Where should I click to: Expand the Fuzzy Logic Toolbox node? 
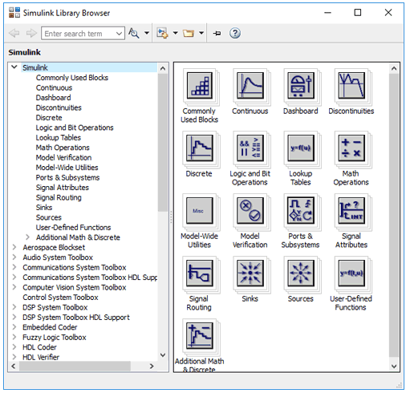(14, 337)
